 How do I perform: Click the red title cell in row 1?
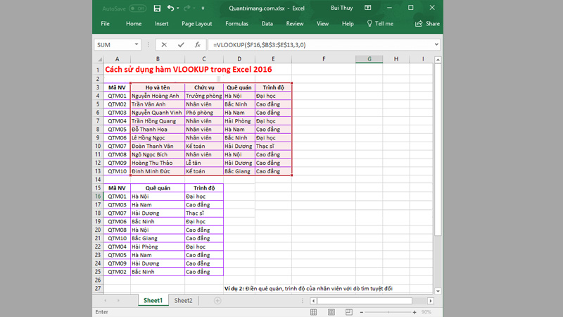pyautogui.click(x=188, y=69)
